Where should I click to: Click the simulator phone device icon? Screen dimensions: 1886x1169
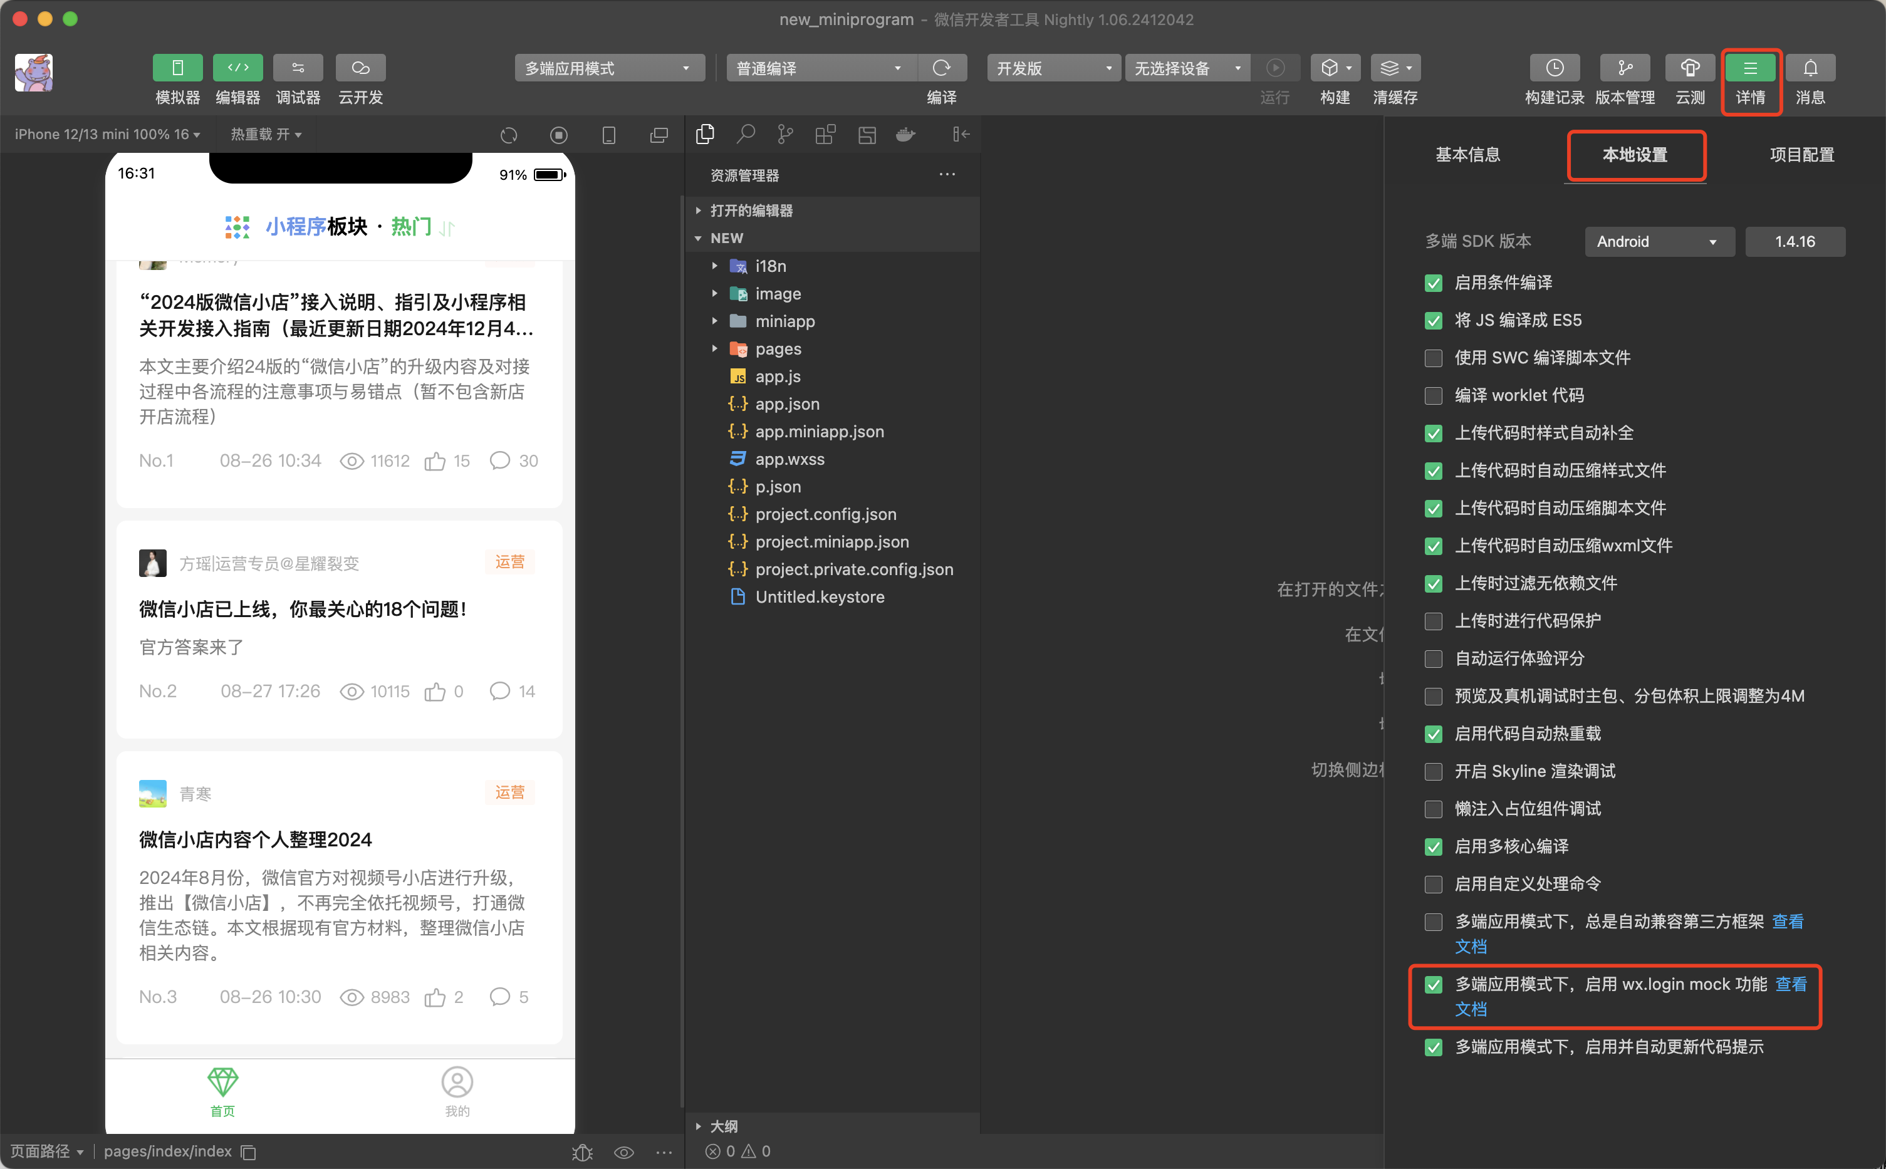coord(608,135)
